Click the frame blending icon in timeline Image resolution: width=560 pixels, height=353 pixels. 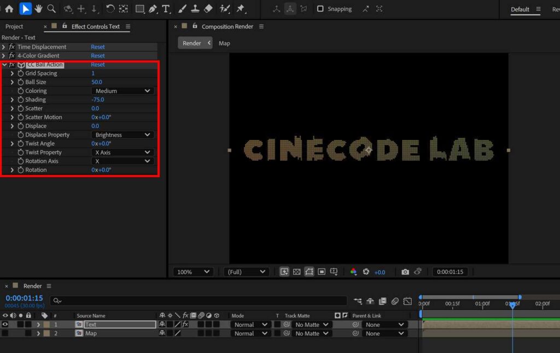[x=382, y=301]
